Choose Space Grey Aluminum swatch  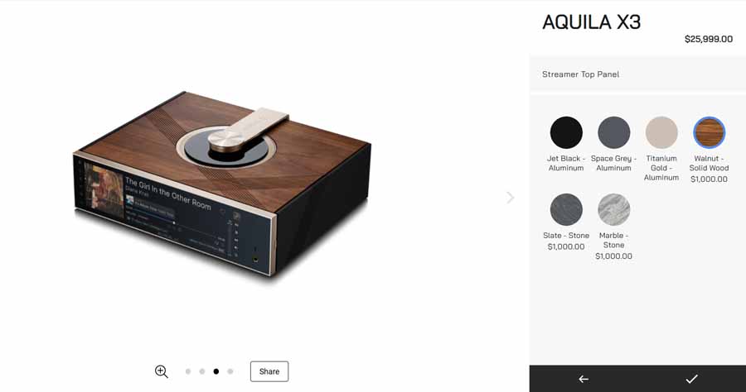coord(613,132)
